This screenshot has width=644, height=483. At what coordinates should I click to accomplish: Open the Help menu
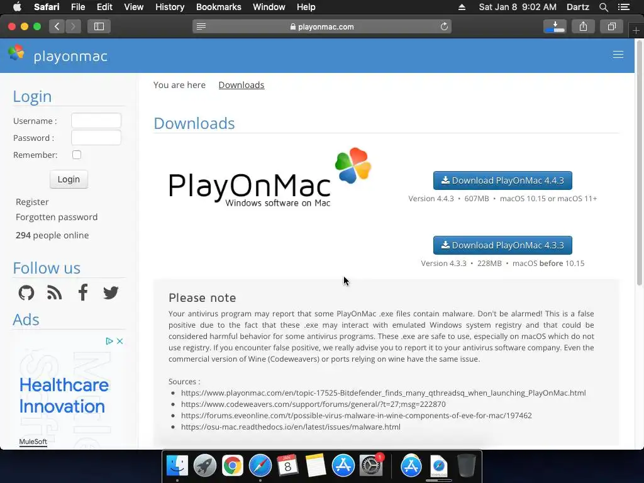pyautogui.click(x=306, y=7)
